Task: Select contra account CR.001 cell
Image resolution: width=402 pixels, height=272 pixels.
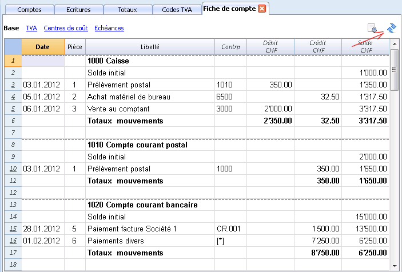Action: point(231,229)
